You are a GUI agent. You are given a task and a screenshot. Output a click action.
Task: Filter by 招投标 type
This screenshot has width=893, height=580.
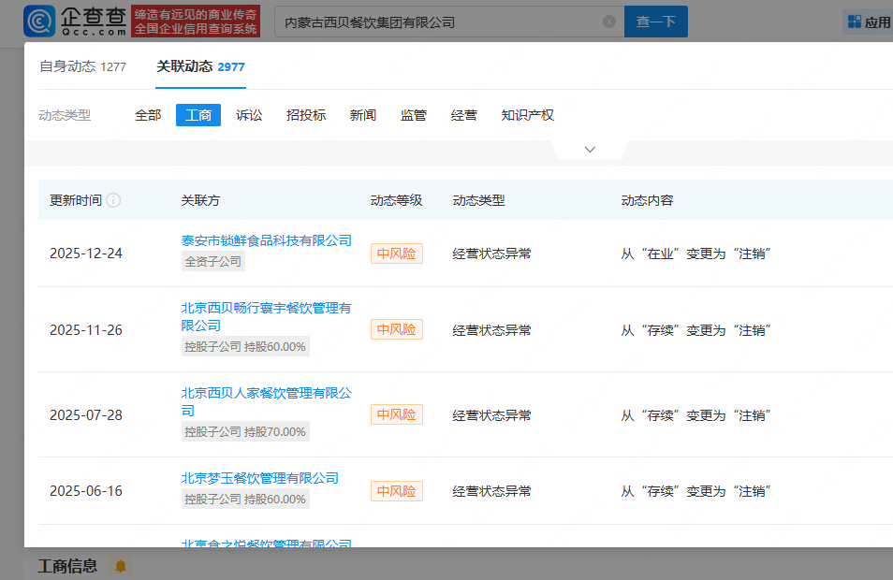pos(306,115)
